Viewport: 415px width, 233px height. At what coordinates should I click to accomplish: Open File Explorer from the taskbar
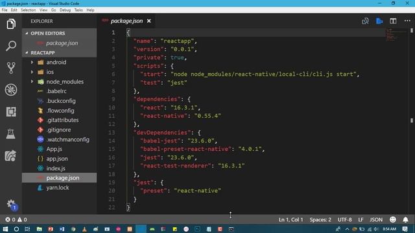[39, 229]
